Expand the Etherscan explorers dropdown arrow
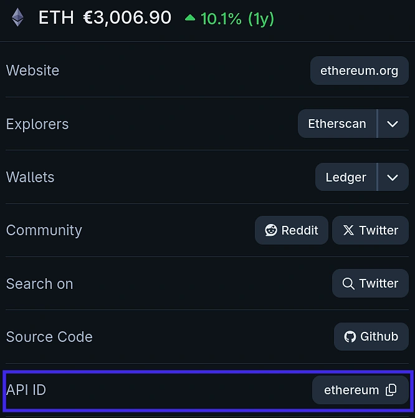Image resolution: width=415 pixels, height=418 pixels. coord(393,124)
